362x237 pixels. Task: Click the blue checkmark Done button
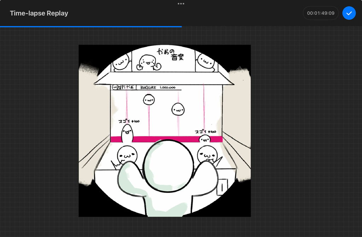(349, 13)
